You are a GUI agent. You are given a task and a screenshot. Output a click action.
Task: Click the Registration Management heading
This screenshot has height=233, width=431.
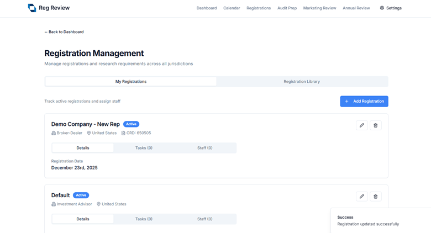pyautogui.click(x=94, y=54)
